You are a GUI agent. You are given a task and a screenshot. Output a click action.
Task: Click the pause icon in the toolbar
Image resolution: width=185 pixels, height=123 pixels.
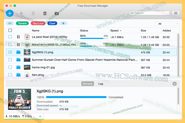(33, 13)
